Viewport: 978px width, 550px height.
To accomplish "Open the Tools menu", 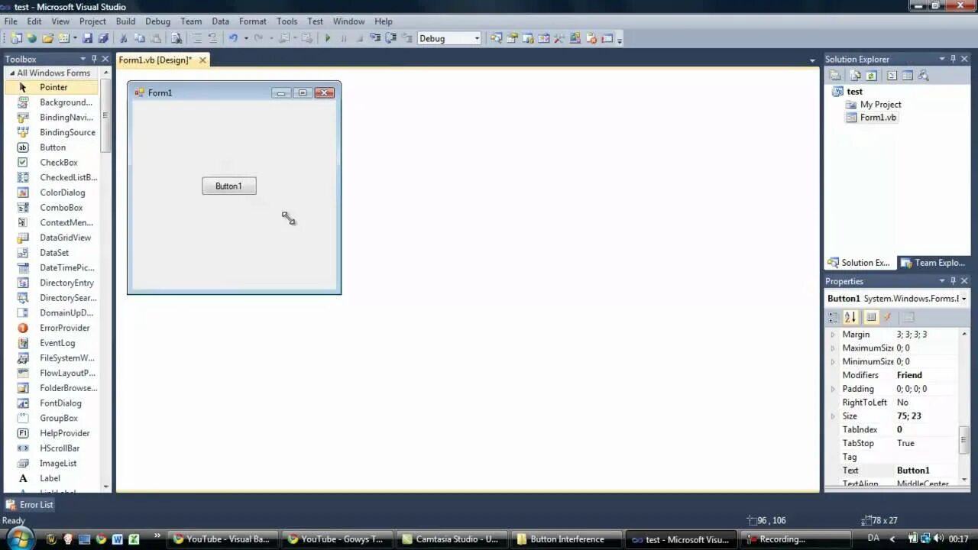I will point(287,21).
